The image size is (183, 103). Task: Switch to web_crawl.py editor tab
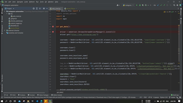(x=56, y=9)
